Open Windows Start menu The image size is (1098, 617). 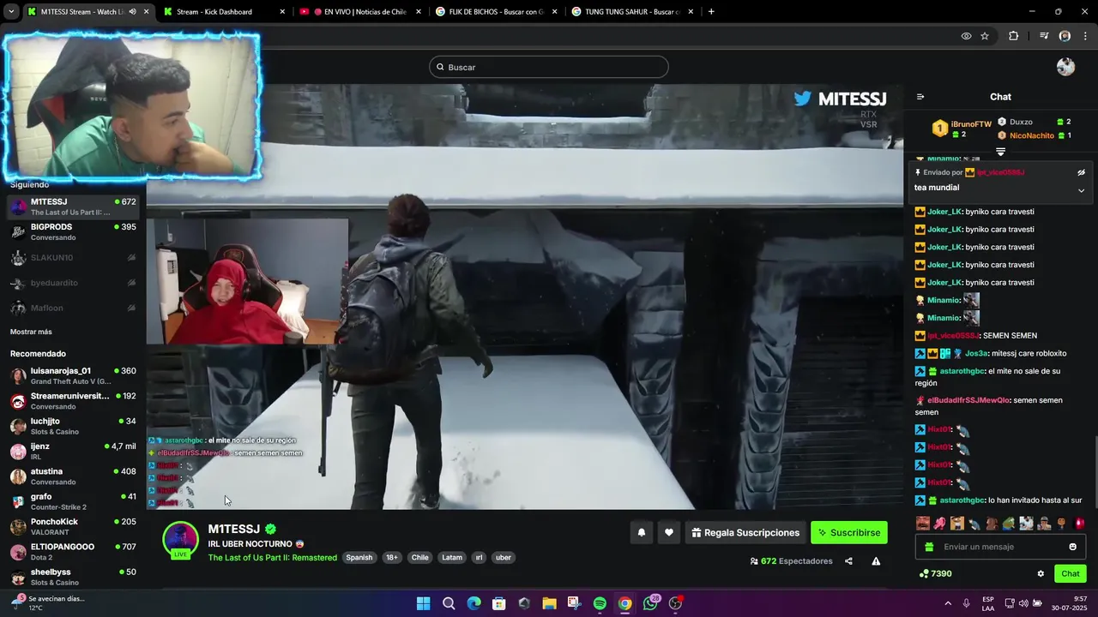click(423, 603)
